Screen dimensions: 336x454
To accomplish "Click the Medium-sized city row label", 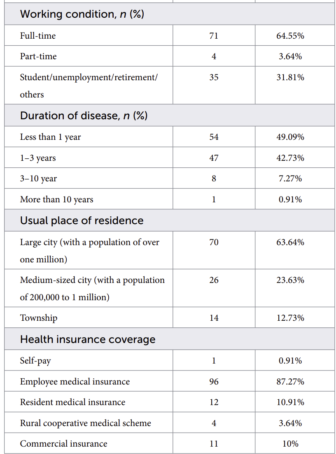I will (x=92, y=288).
